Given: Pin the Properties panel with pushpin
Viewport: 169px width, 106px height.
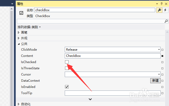Looking at the screenshot, I should (x=161, y=4).
